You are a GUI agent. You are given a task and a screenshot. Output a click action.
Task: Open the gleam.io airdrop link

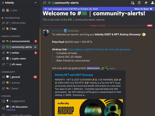pyautogui.click(x=99, y=49)
